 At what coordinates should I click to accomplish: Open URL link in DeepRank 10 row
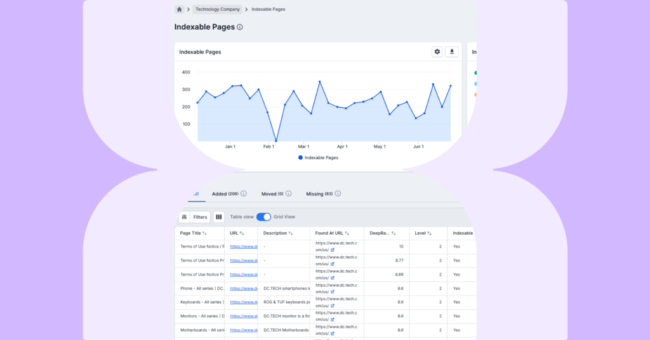pos(244,246)
